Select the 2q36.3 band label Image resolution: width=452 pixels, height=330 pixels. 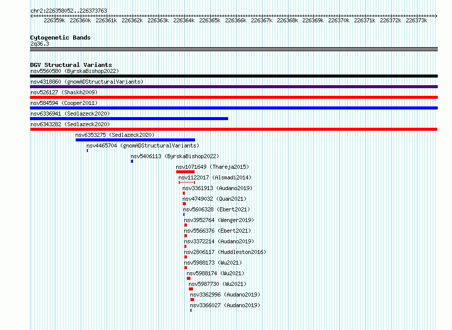pyautogui.click(x=40, y=44)
